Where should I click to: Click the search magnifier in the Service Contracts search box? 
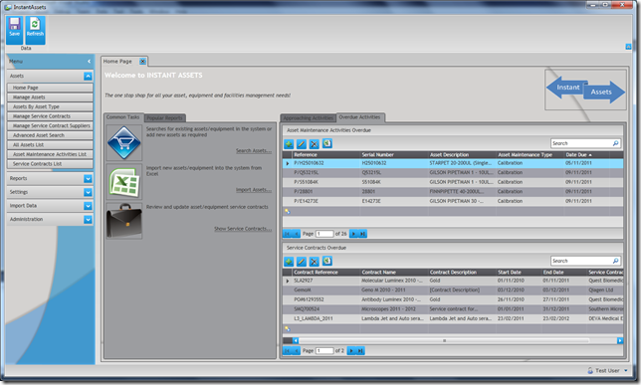tap(615, 261)
